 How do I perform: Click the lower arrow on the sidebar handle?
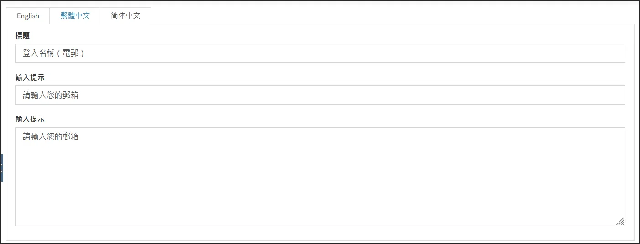point(2,171)
